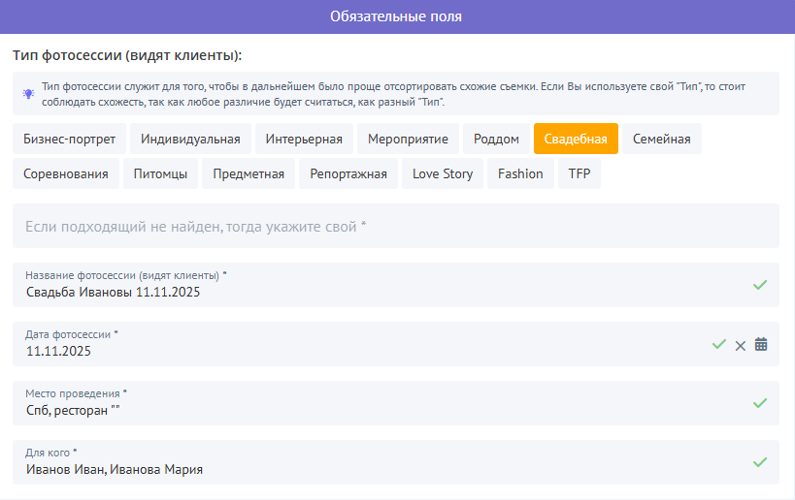This screenshot has height=500, width=795.
Task: Click the checkmark in the session name field
Action: (760, 285)
